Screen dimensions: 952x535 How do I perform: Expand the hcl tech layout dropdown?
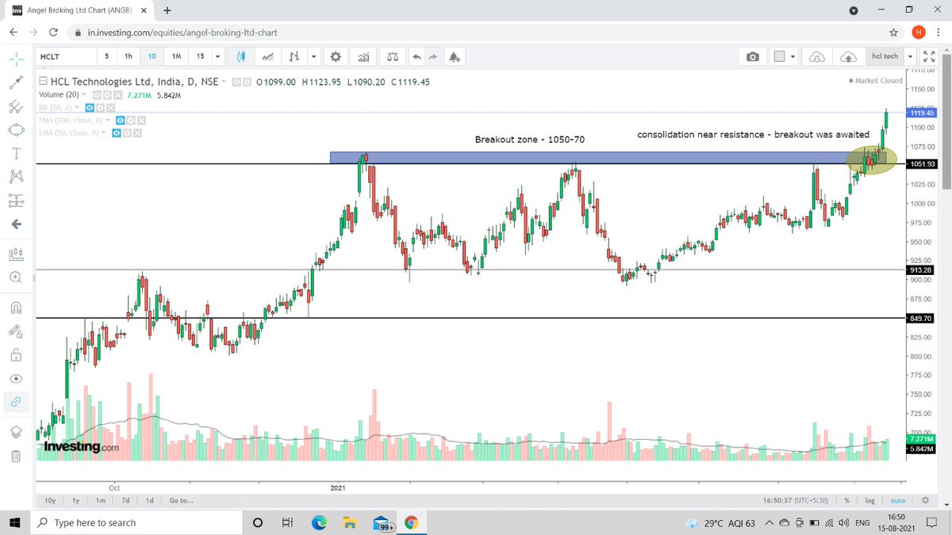coord(909,57)
